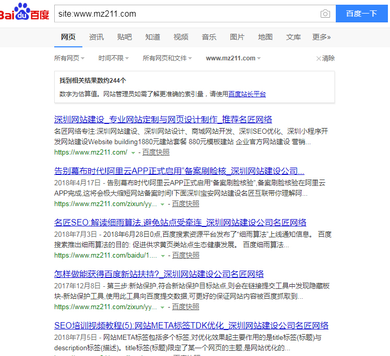The width and height of the screenshot is (390, 356).
Task: Click the Baidu logo
Action: 24,12
